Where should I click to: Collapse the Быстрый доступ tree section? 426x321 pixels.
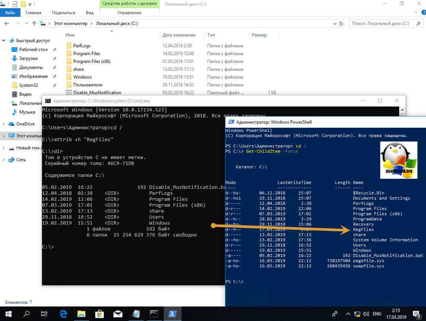[4, 41]
